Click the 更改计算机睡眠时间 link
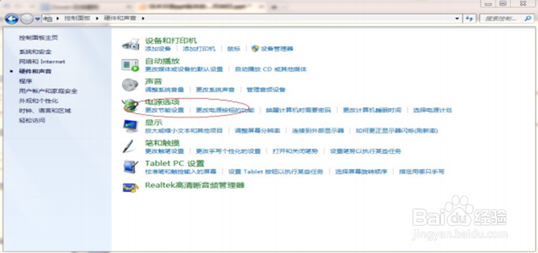The width and height of the screenshot is (538, 253). (x=372, y=111)
